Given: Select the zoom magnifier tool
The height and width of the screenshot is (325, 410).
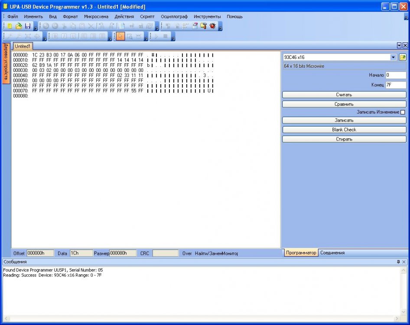Looking at the screenshot, I should (x=130, y=36).
